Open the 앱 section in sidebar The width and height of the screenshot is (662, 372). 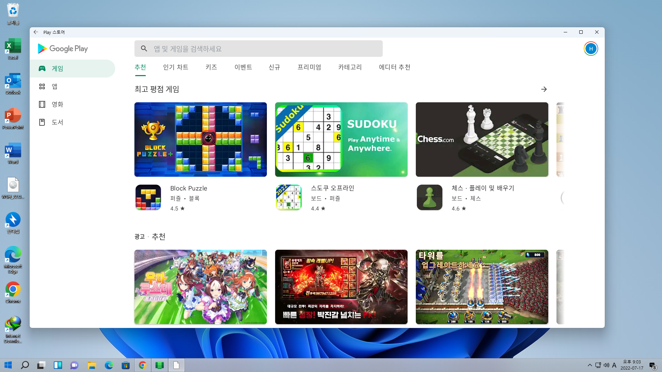(x=72, y=86)
